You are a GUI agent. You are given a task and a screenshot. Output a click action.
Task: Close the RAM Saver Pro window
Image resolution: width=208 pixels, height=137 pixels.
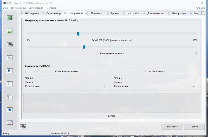[x=202, y=3]
